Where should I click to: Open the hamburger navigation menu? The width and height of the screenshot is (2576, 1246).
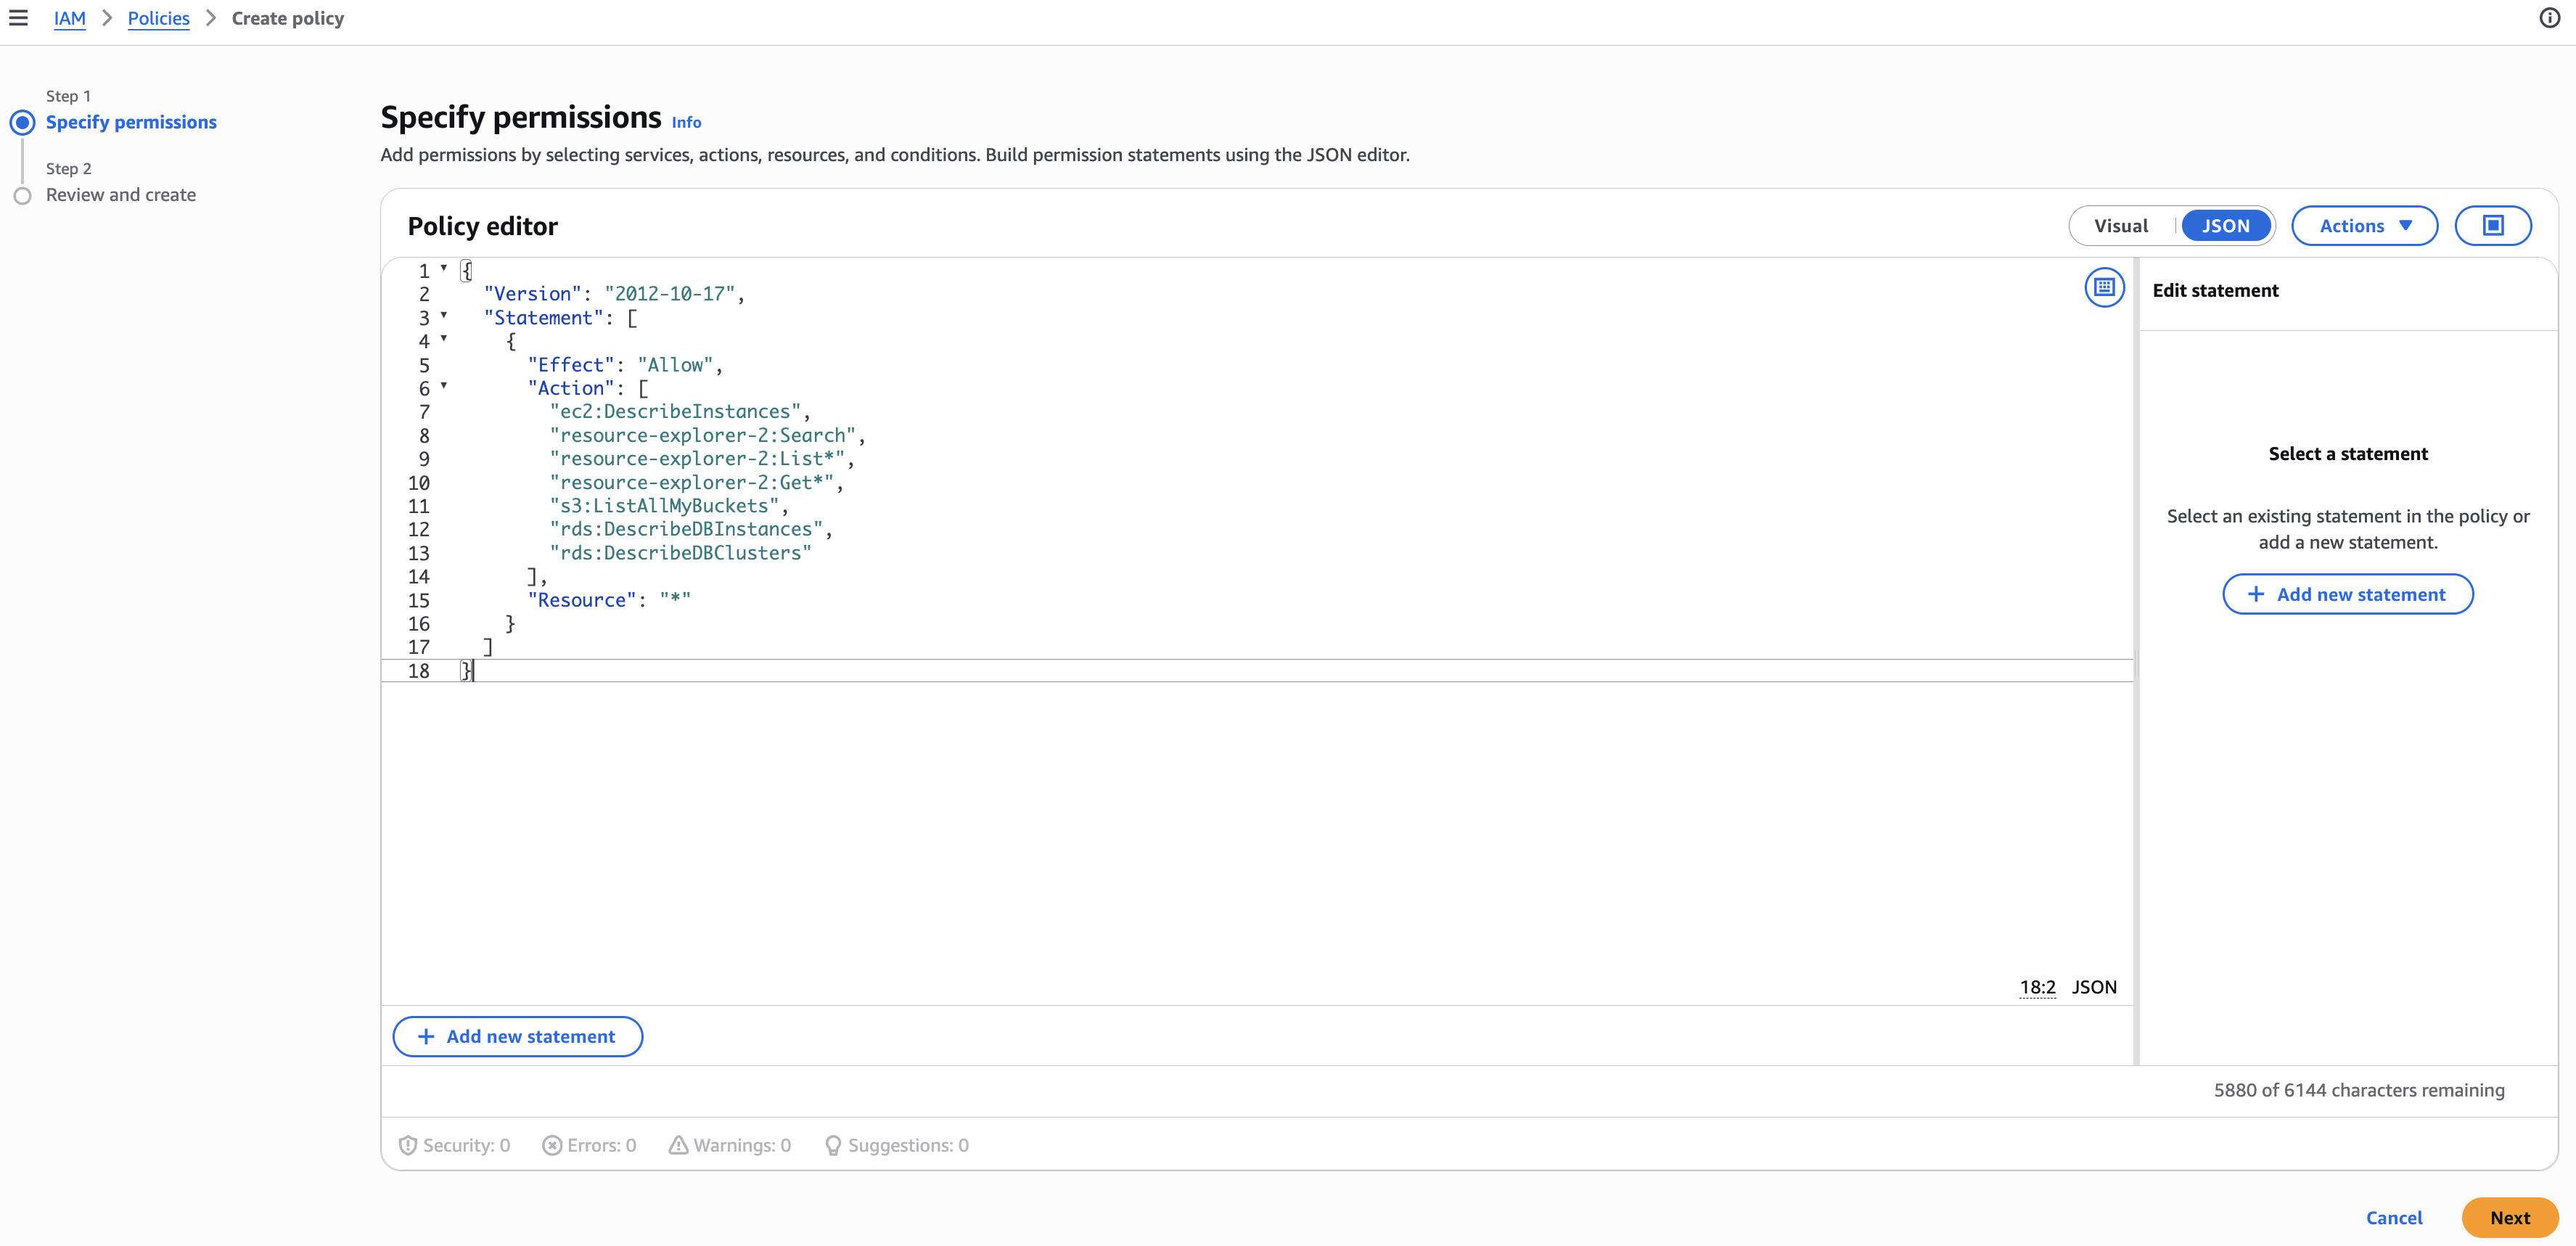click(18, 18)
